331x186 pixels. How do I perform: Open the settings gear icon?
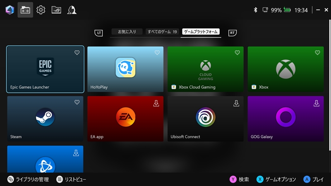[x=41, y=10]
